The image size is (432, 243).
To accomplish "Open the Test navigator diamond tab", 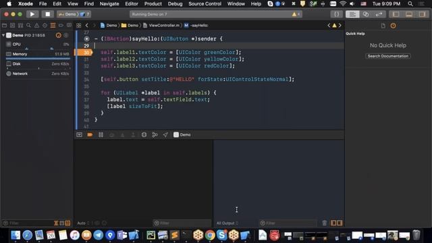I will pos(45,26).
